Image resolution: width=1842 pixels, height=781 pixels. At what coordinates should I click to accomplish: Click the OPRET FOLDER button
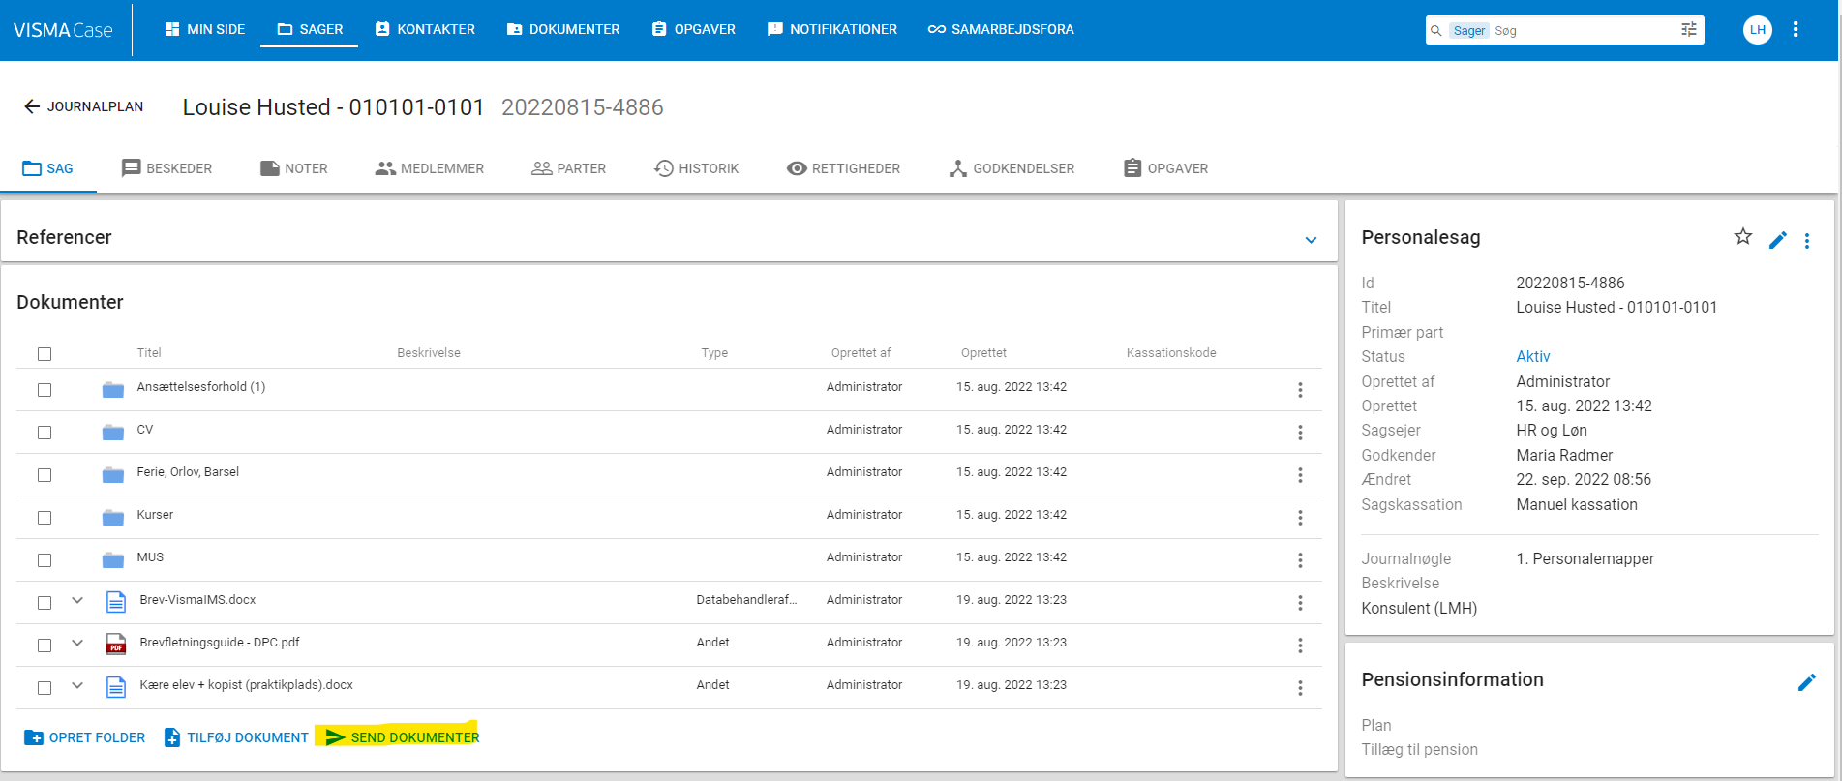pyautogui.click(x=85, y=737)
